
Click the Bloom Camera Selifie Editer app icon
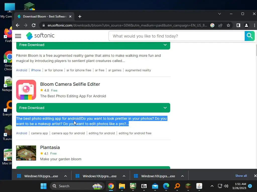[26, 90]
